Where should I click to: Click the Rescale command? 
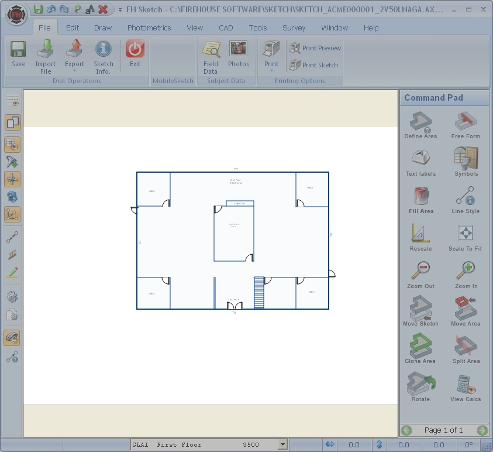(420, 238)
